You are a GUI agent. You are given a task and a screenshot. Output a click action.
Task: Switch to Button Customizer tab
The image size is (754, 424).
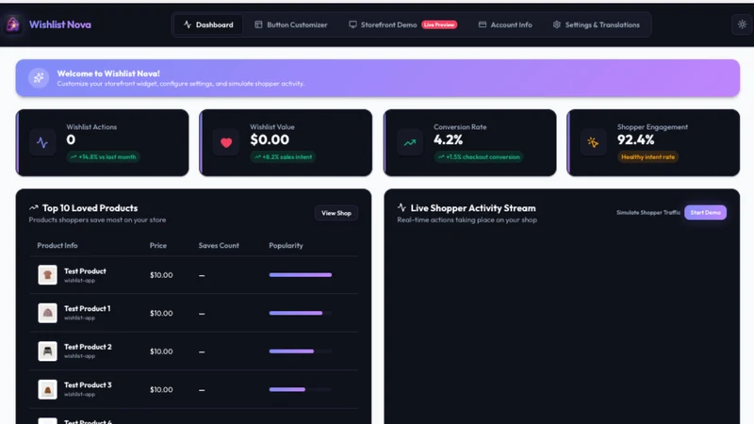(291, 24)
